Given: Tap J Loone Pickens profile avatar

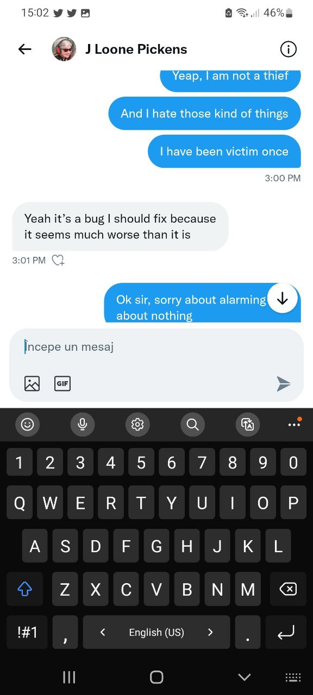Looking at the screenshot, I should pos(64,49).
